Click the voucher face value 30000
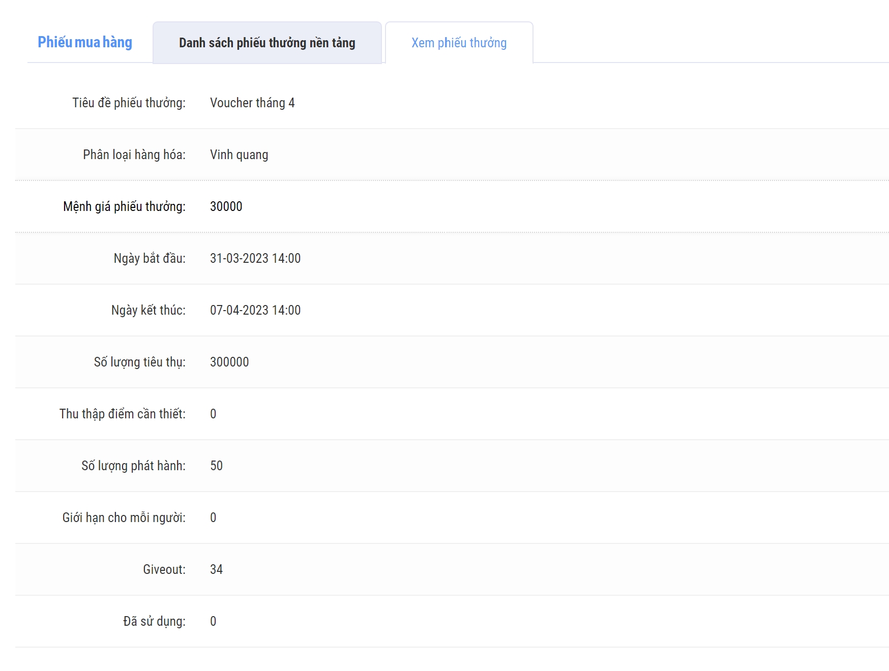Image resolution: width=889 pixels, height=671 pixels. point(226,206)
